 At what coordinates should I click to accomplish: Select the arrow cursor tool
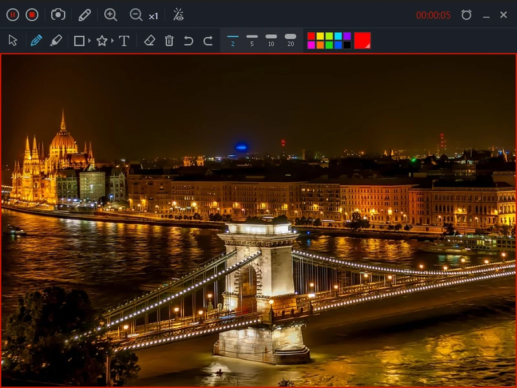pyautogui.click(x=13, y=41)
